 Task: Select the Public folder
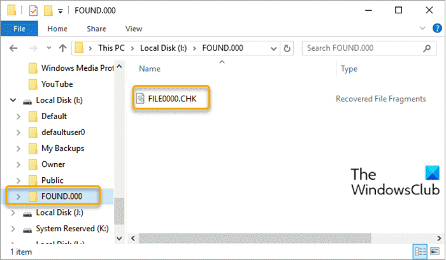click(46, 180)
